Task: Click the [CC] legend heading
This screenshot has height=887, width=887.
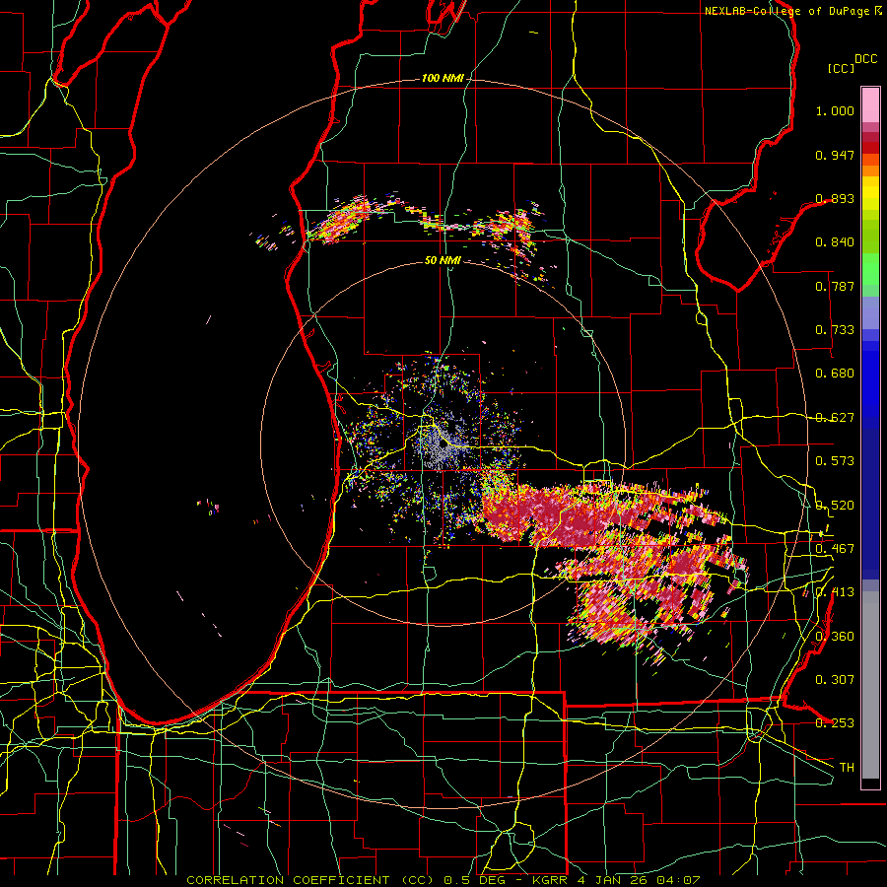Action: 842,68
